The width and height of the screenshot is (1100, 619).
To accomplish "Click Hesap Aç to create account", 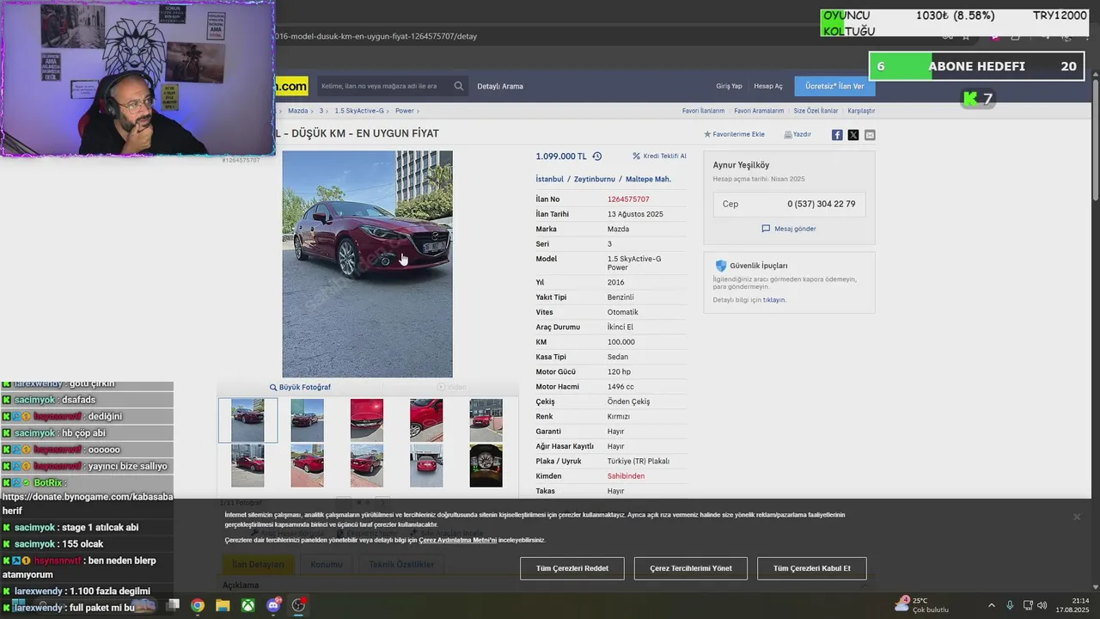I will (768, 86).
